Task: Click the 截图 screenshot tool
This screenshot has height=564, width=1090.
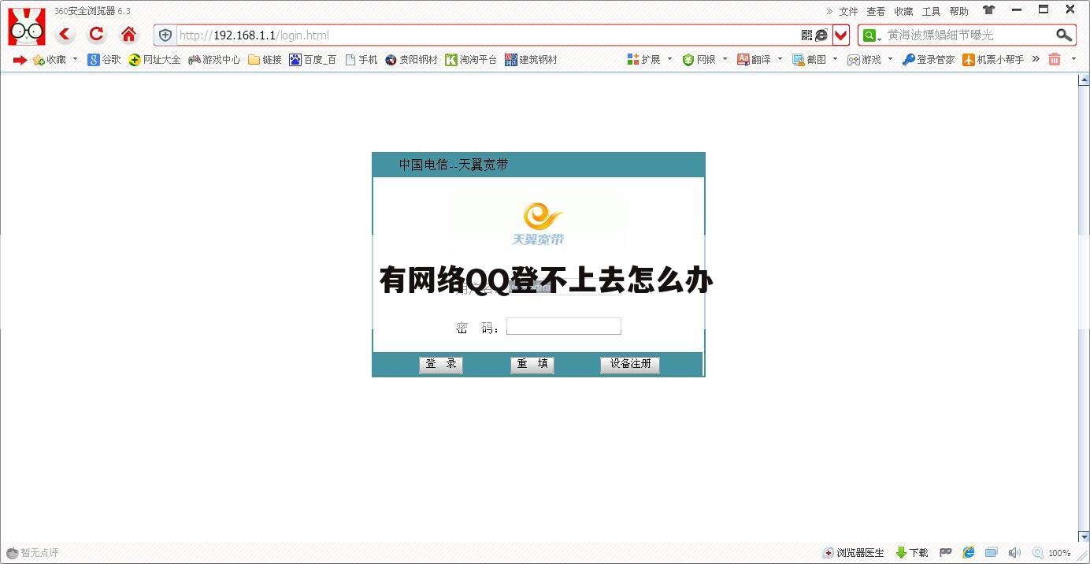Action: coord(809,60)
